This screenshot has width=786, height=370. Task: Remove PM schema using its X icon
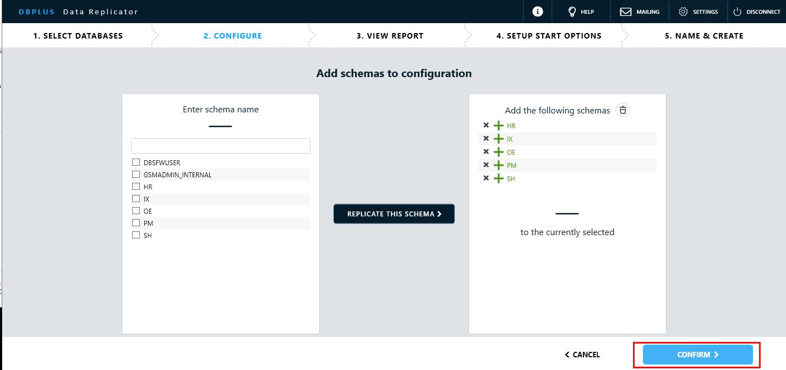click(486, 165)
